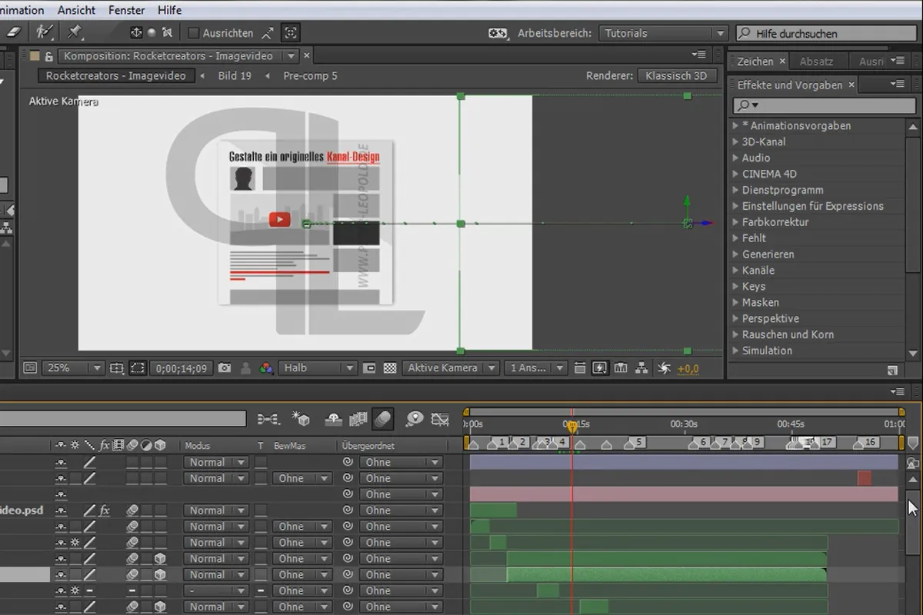Select the Roto Brush tool
This screenshot has height=615, width=923.
pyautogui.click(x=45, y=32)
